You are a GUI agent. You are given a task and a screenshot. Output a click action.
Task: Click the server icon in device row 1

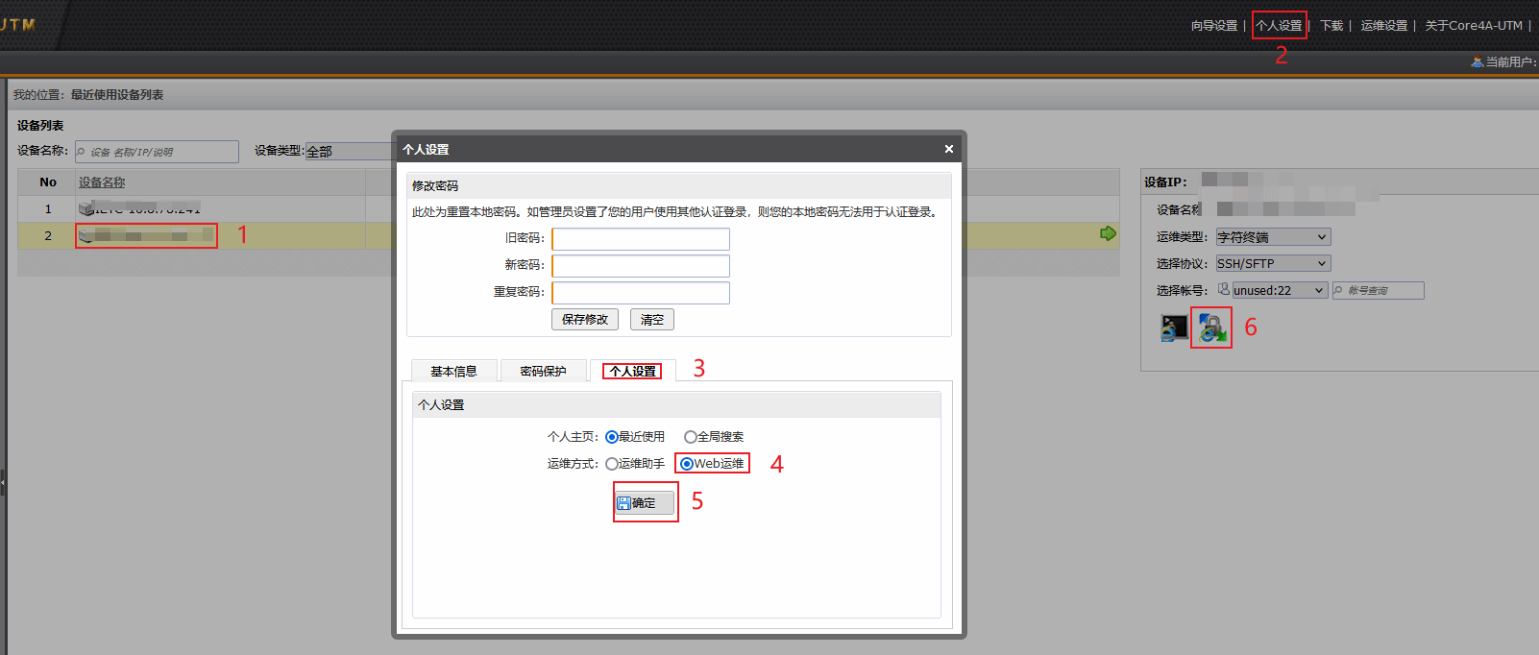[x=85, y=208]
